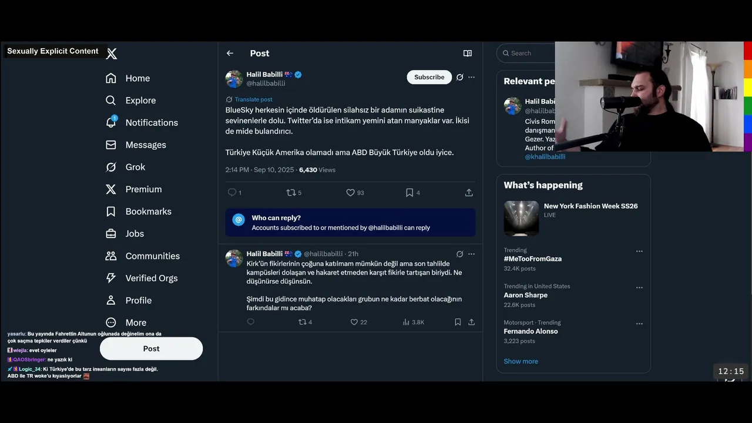Open Grok in the sidebar
This screenshot has height=423, width=752.
(125, 167)
